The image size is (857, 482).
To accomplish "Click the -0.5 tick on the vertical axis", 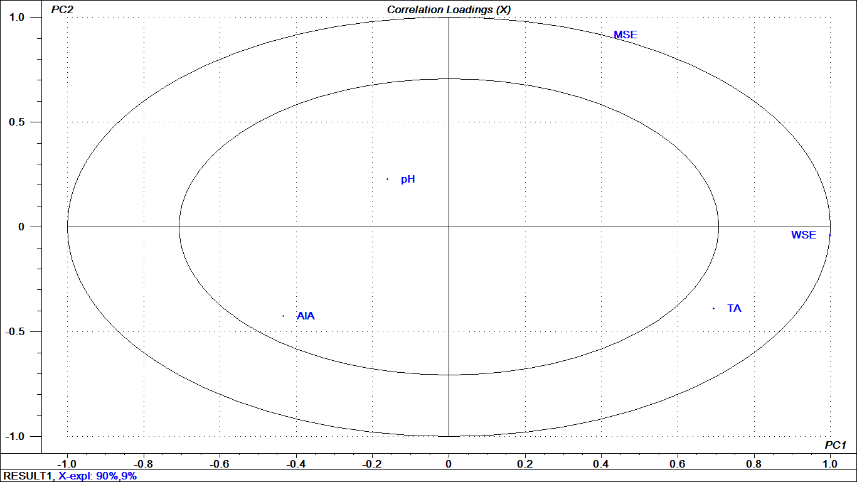I will pos(21,331).
